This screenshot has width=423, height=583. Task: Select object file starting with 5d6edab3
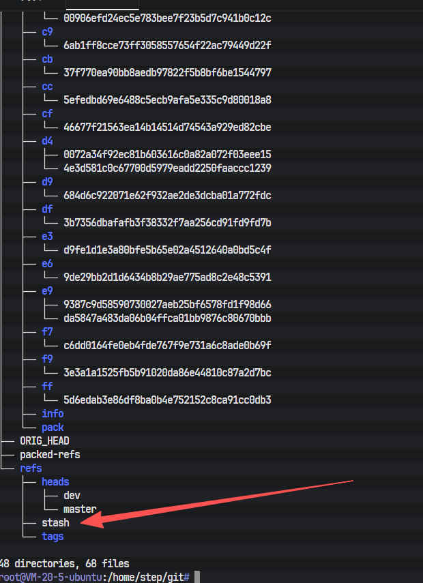[167, 400]
